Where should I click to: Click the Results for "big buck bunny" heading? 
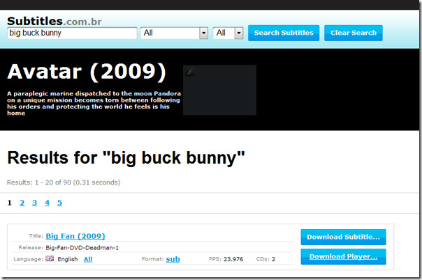tap(126, 157)
